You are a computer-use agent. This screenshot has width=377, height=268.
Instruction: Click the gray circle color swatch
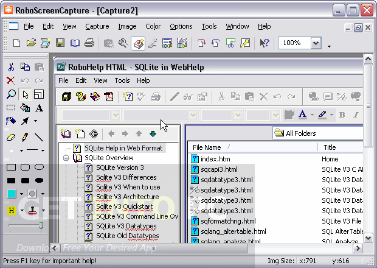coord(32,194)
